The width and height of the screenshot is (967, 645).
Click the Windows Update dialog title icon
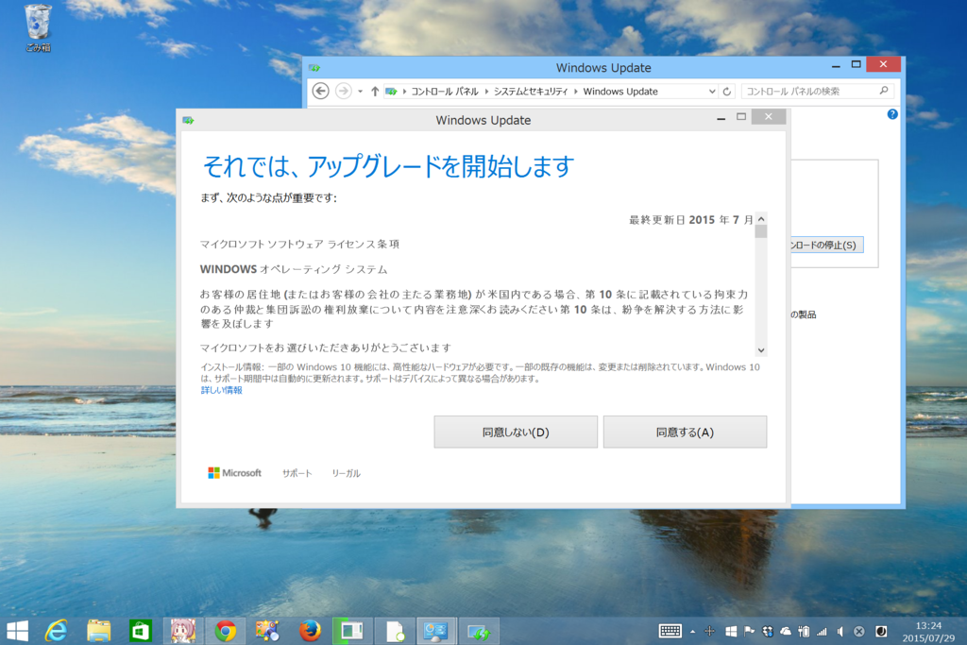point(188,120)
